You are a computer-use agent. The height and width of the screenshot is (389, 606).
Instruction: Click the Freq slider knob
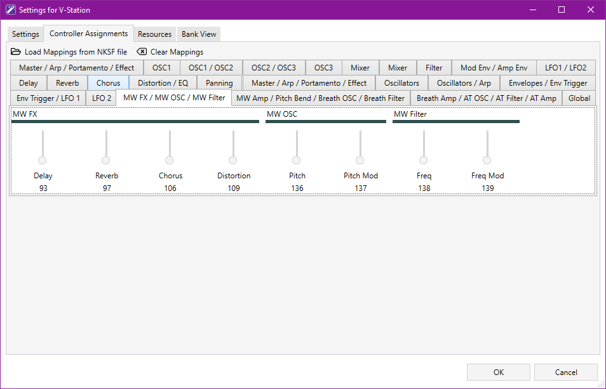click(424, 160)
